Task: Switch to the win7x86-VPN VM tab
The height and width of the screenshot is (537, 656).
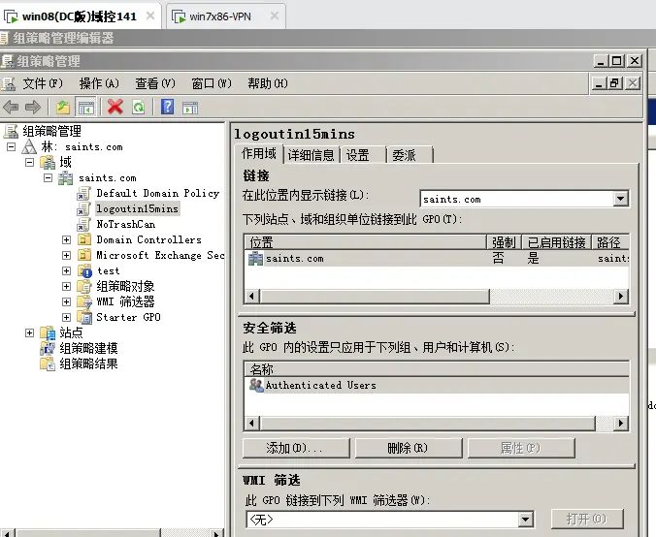Action: pyautogui.click(x=226, y=16)
